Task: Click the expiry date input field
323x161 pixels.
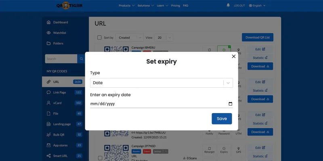Action: pos(161,104)
